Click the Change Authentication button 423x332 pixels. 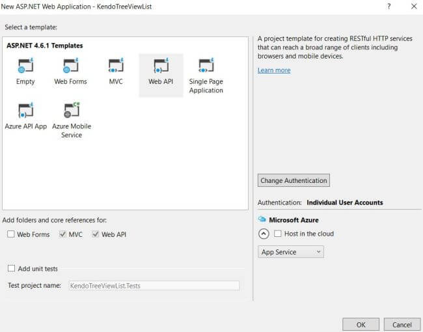[293, 180]
